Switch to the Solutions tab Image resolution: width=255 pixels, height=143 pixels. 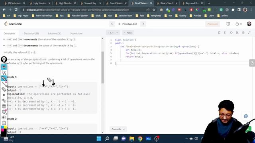(55, 33)
